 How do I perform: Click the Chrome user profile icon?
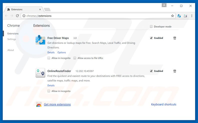pyautogui.click(x=164, y=5)
